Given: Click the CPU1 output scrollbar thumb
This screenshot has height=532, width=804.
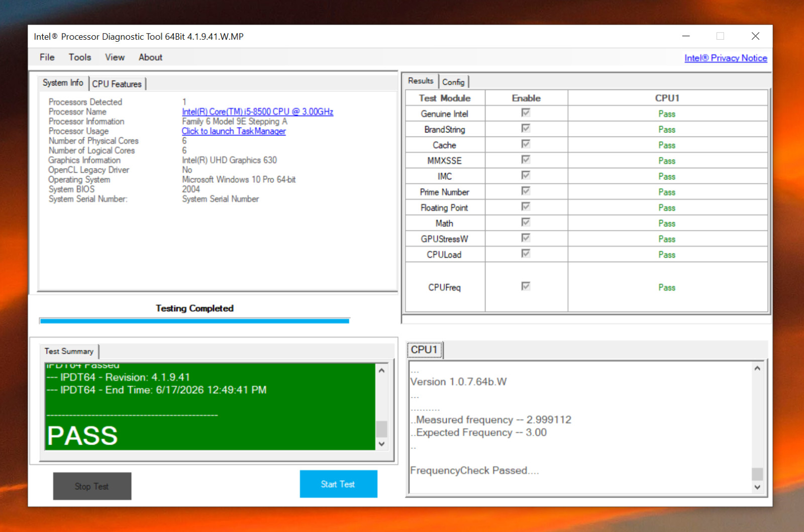Looking at the screenshot, I should [x=757, y=474].
